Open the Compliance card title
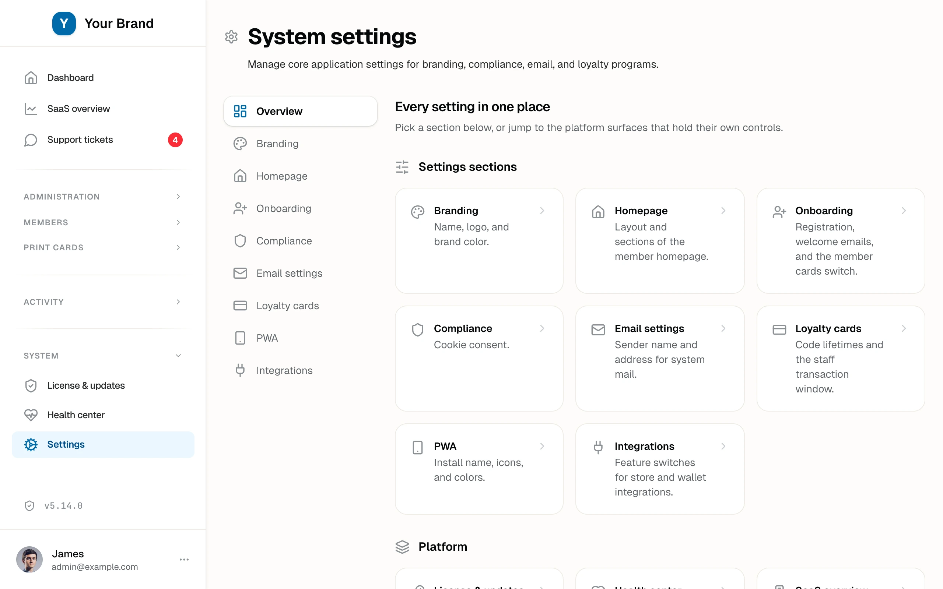Image resolution: width=943 pixels, height=589 pixels. coord(463,328)
